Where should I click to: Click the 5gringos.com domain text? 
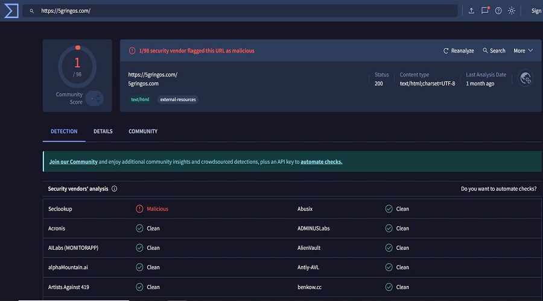click(x=144, y=84)
